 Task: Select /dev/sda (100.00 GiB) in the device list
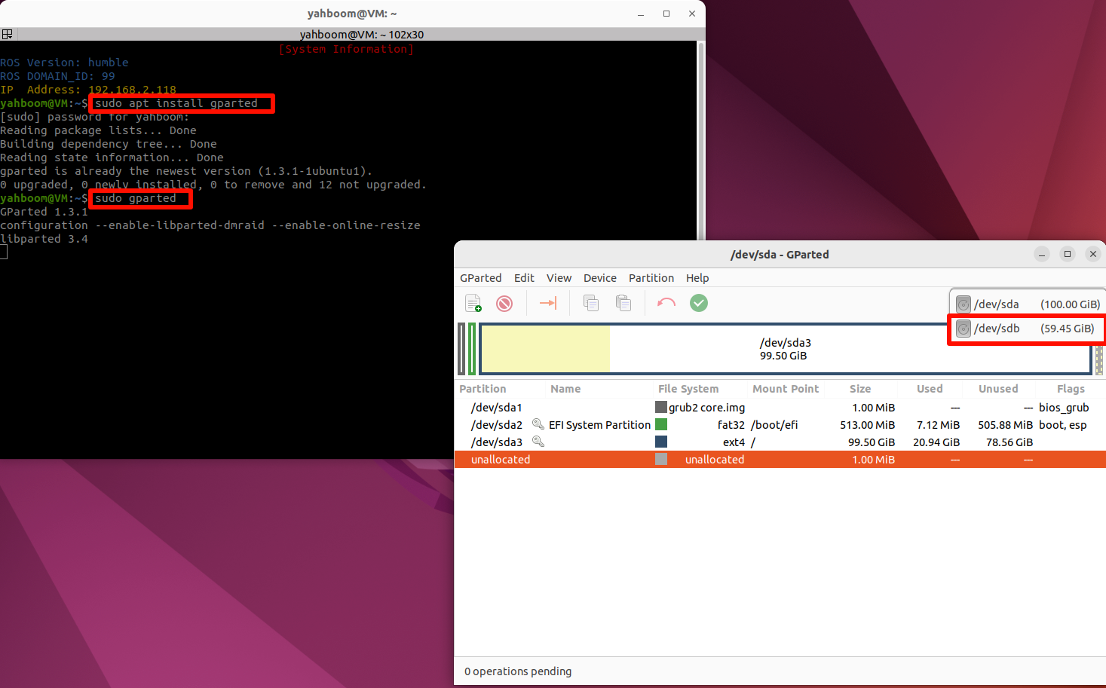coord(1028,304)
